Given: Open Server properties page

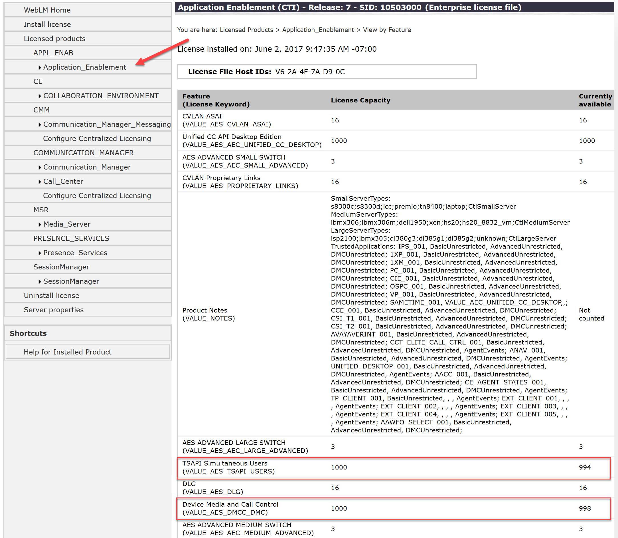Looking at the screenshot, I should pyautogui.click(x=54, y=310).
